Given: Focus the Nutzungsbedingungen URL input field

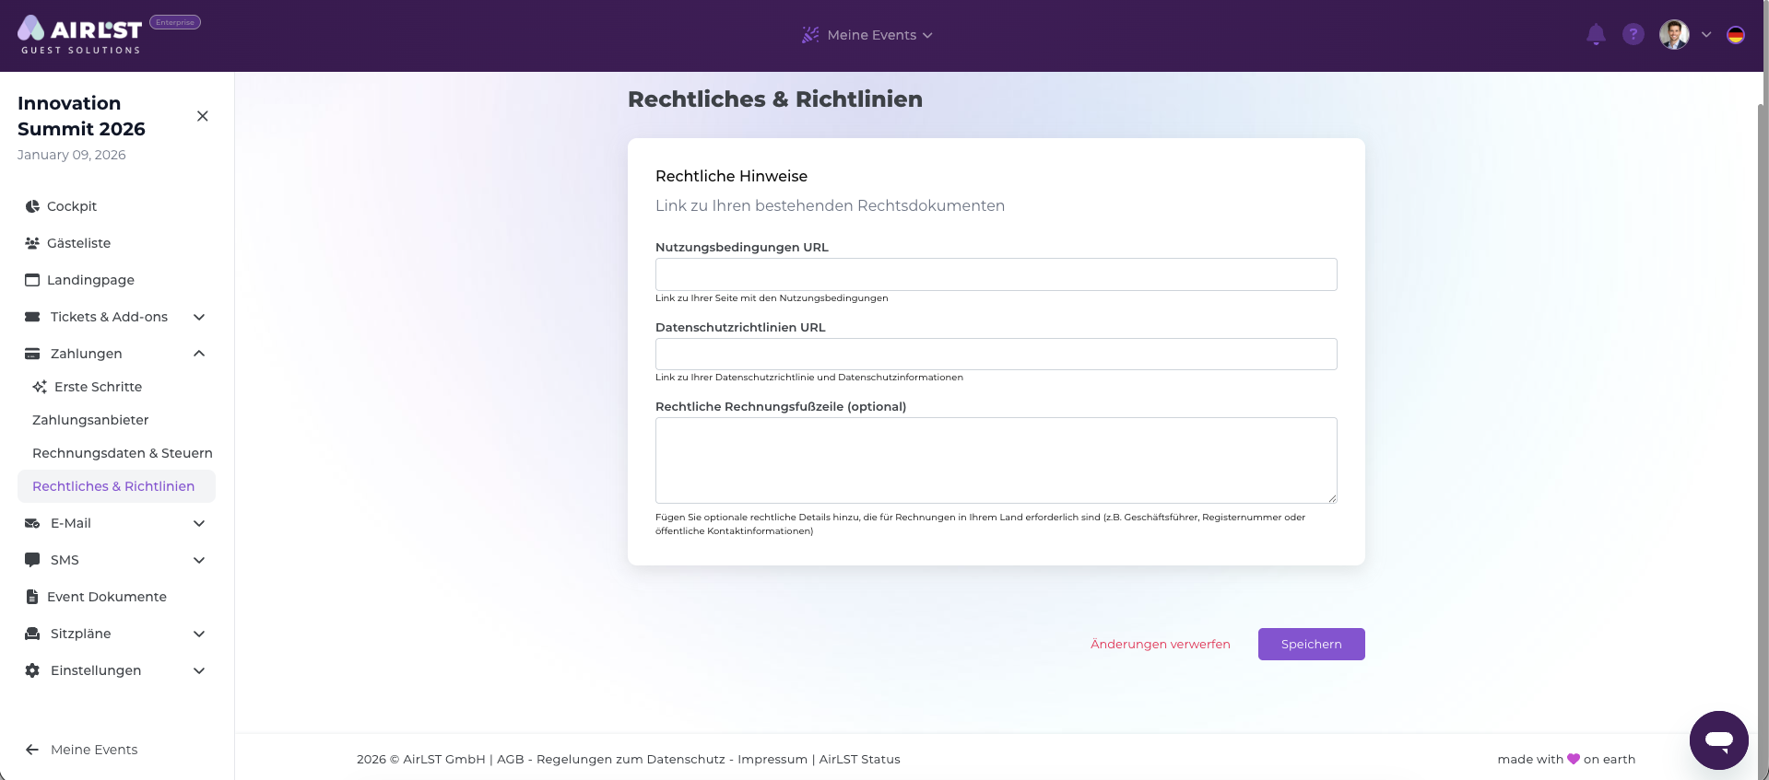Looking at the screenshot, I should click(996, 274).
